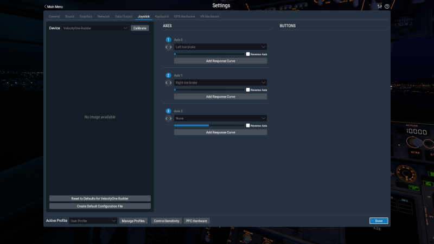The height and width of the screenshot is (244, 434).
Task: Open the Device dropdown showing VelocityOne Rudder
Action: pos(95,28)
